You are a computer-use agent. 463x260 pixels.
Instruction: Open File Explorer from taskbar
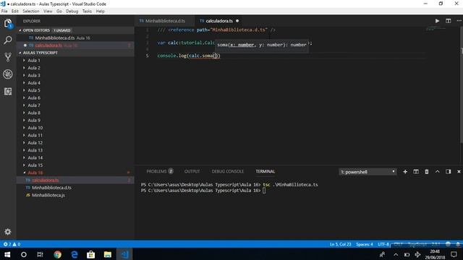point(108,254)
